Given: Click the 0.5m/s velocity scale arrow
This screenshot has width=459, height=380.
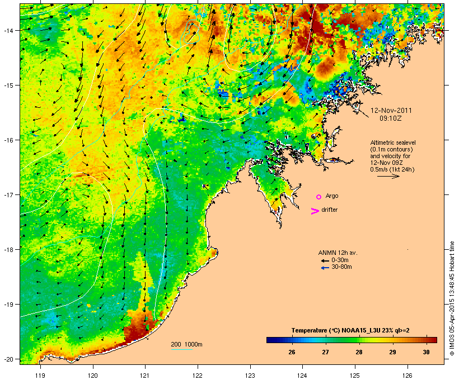Looking at the screenshot, I should click(x=388, y=176).
